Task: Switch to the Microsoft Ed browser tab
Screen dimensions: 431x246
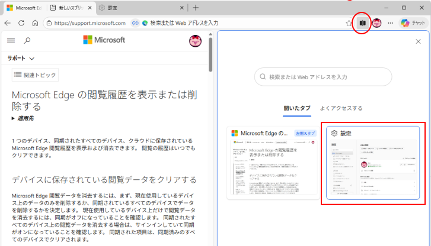Action: pyautogui.click(x=24, y=8)
